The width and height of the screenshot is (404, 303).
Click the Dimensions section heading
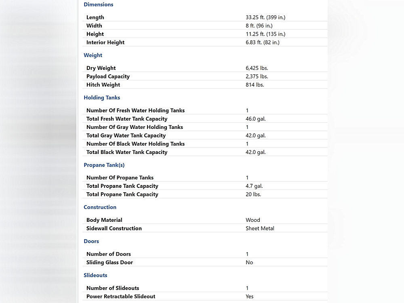click(x=98, y=5)
